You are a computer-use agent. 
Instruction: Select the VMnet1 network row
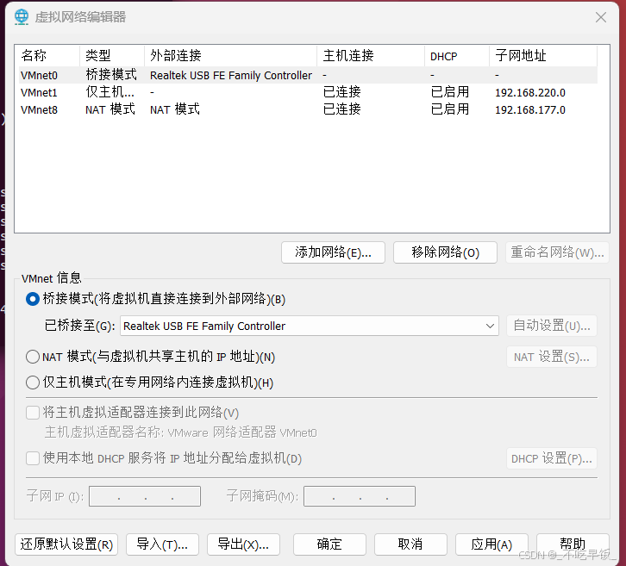308,92
